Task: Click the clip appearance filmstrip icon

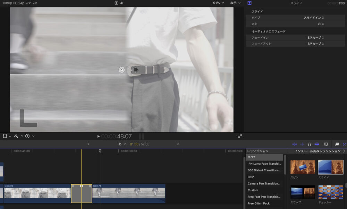Action: tap(326, 144)
